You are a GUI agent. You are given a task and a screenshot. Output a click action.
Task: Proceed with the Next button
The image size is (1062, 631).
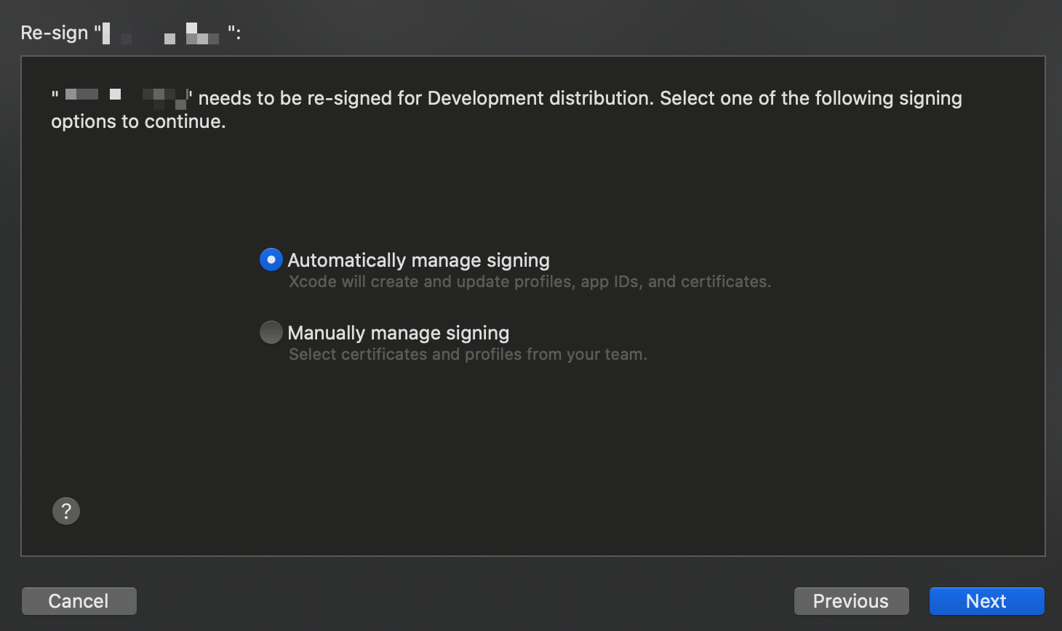point(986,601)
